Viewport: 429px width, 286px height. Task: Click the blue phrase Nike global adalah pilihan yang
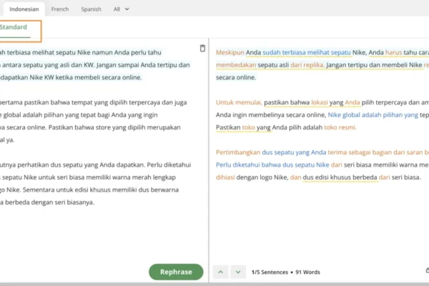[373, 115]
